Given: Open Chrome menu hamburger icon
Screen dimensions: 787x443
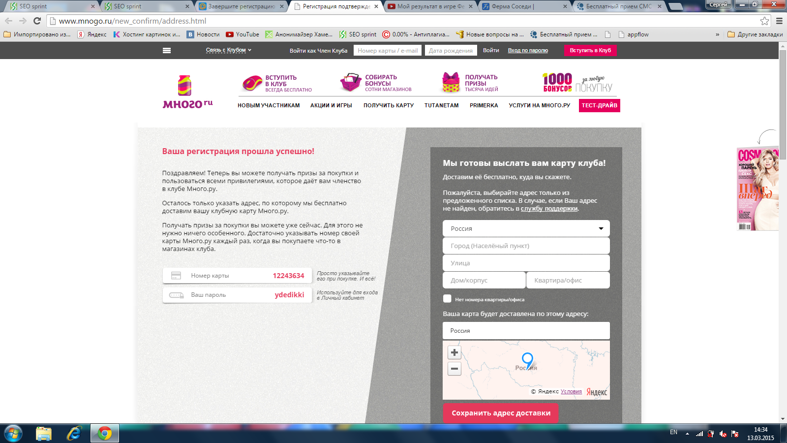Looking at the screenshot, I should click(779, 21).
